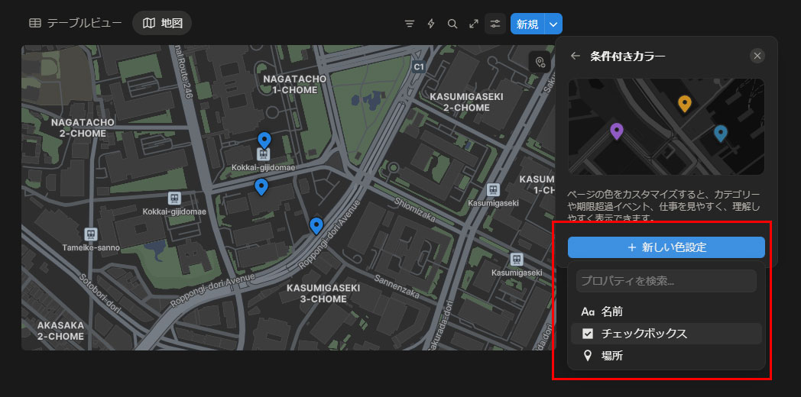This screenshot has width=801, height=397.
Task: Expand the view with the full-screen arrows icon
Action: pyautogui.click(x=474, y=24)
